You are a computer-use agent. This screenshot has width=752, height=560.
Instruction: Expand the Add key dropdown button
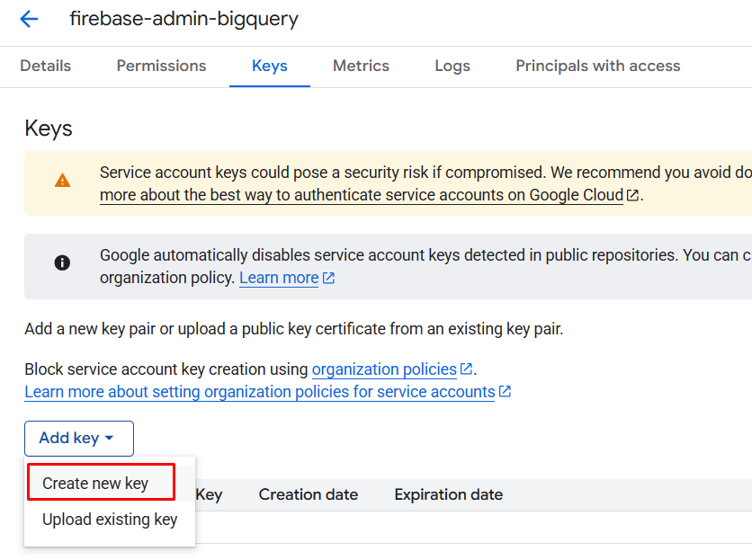tap(79, 439)
